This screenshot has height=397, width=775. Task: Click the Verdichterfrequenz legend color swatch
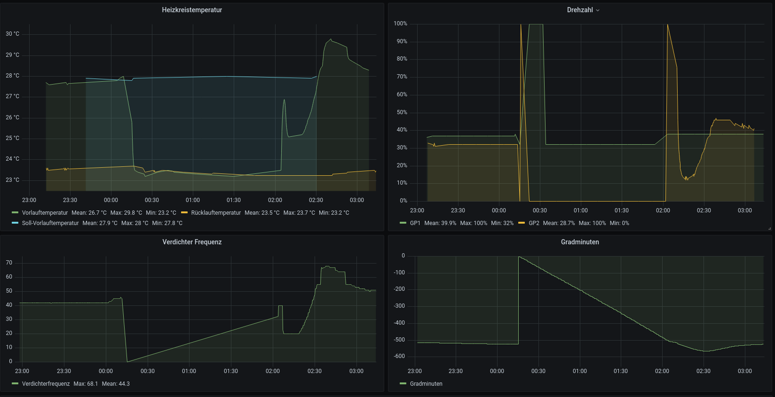pyautogui.click(x=15, y=384)
